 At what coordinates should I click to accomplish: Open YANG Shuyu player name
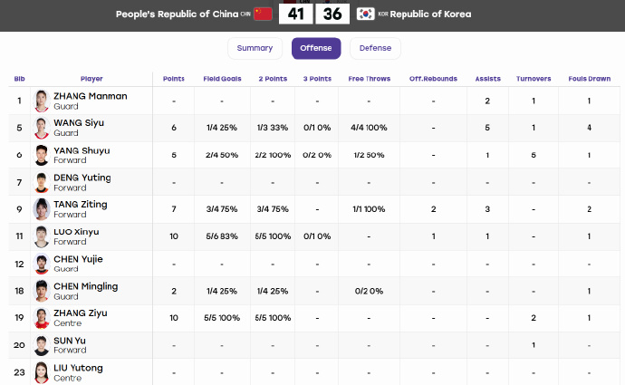pos(82,150)
